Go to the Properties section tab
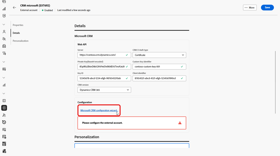 pyautogui.click(x=18, y=25)
